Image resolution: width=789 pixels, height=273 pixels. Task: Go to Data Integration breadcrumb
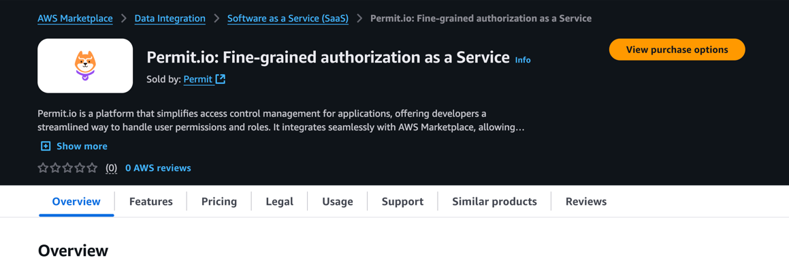[170, 18]
